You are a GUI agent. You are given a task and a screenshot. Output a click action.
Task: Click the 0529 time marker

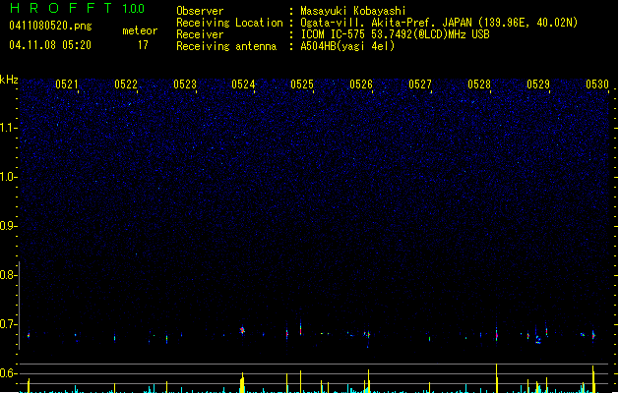click(x=538, y=84)
